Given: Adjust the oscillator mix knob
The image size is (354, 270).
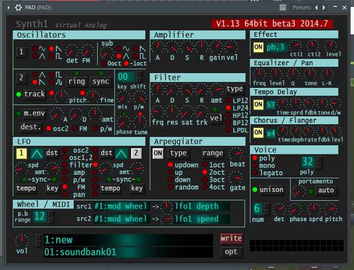Looking at the screenshot, I should pos(123,98).
